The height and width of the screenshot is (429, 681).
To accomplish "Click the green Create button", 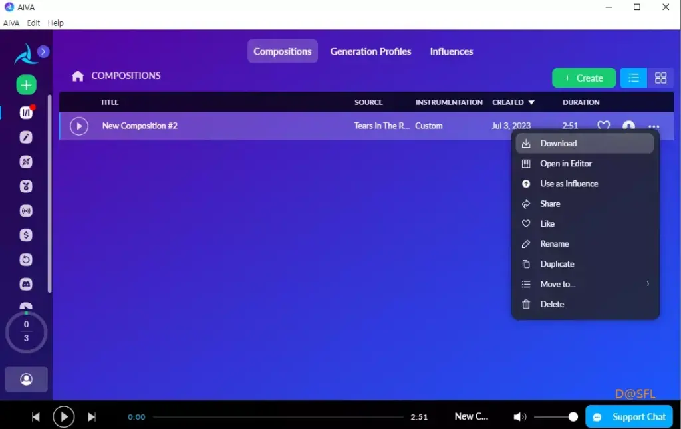I will (584, 78).
